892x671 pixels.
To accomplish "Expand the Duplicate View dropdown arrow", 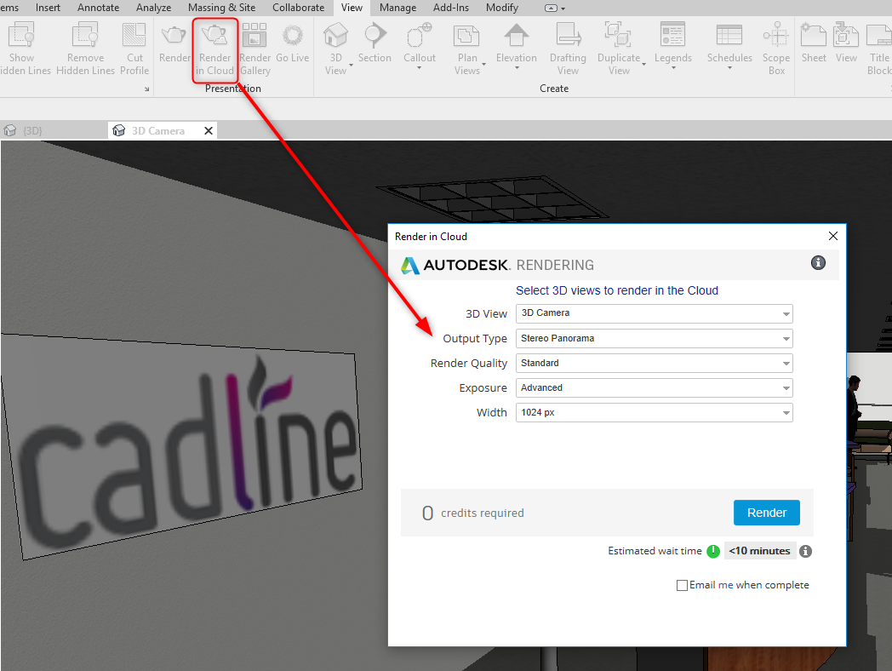I will coord(644,65).
